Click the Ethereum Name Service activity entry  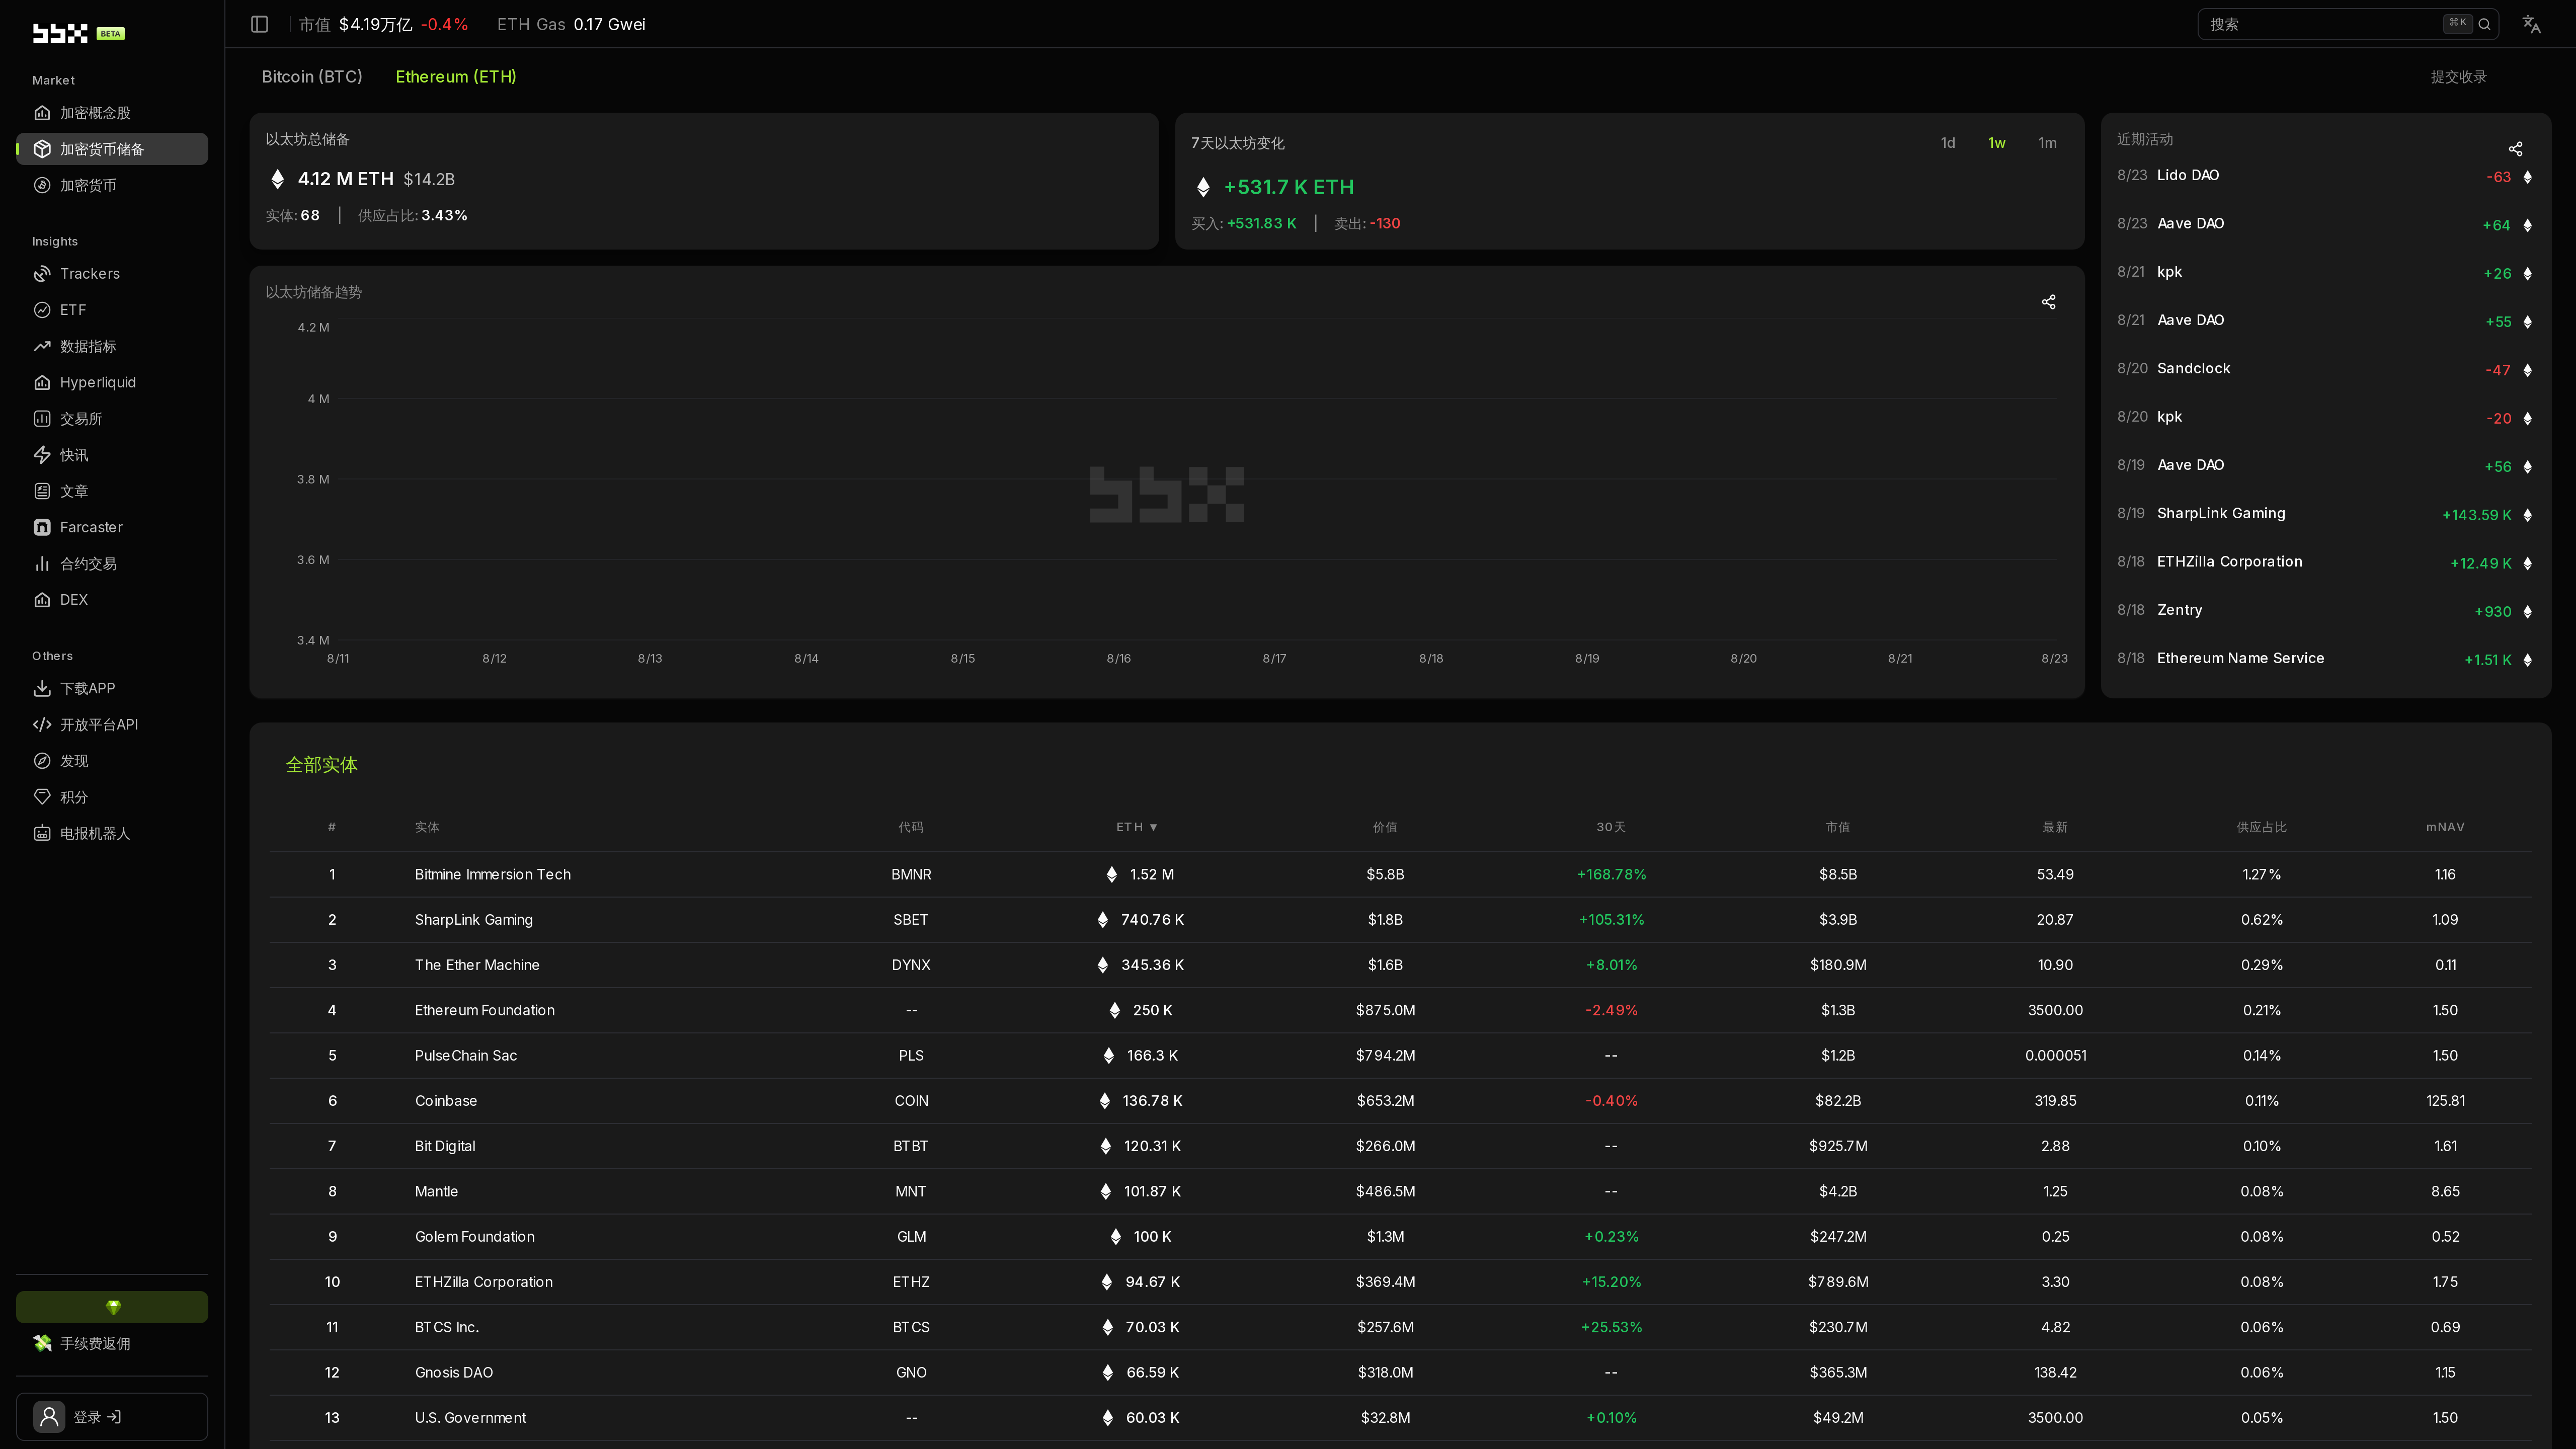tap(2326, 659)
